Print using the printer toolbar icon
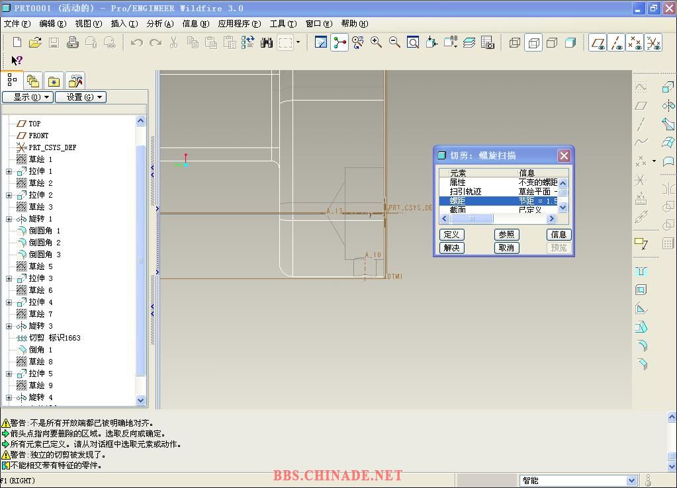This screenshot has height=488, width=677. click(x=72, y=42)
